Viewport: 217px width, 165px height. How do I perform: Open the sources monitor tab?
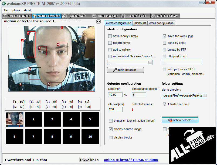(17, 16)
